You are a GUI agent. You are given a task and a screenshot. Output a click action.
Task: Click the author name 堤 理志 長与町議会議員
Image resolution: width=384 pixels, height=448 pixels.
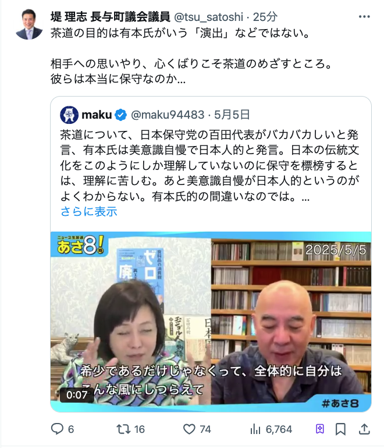[x=111, y=17]
